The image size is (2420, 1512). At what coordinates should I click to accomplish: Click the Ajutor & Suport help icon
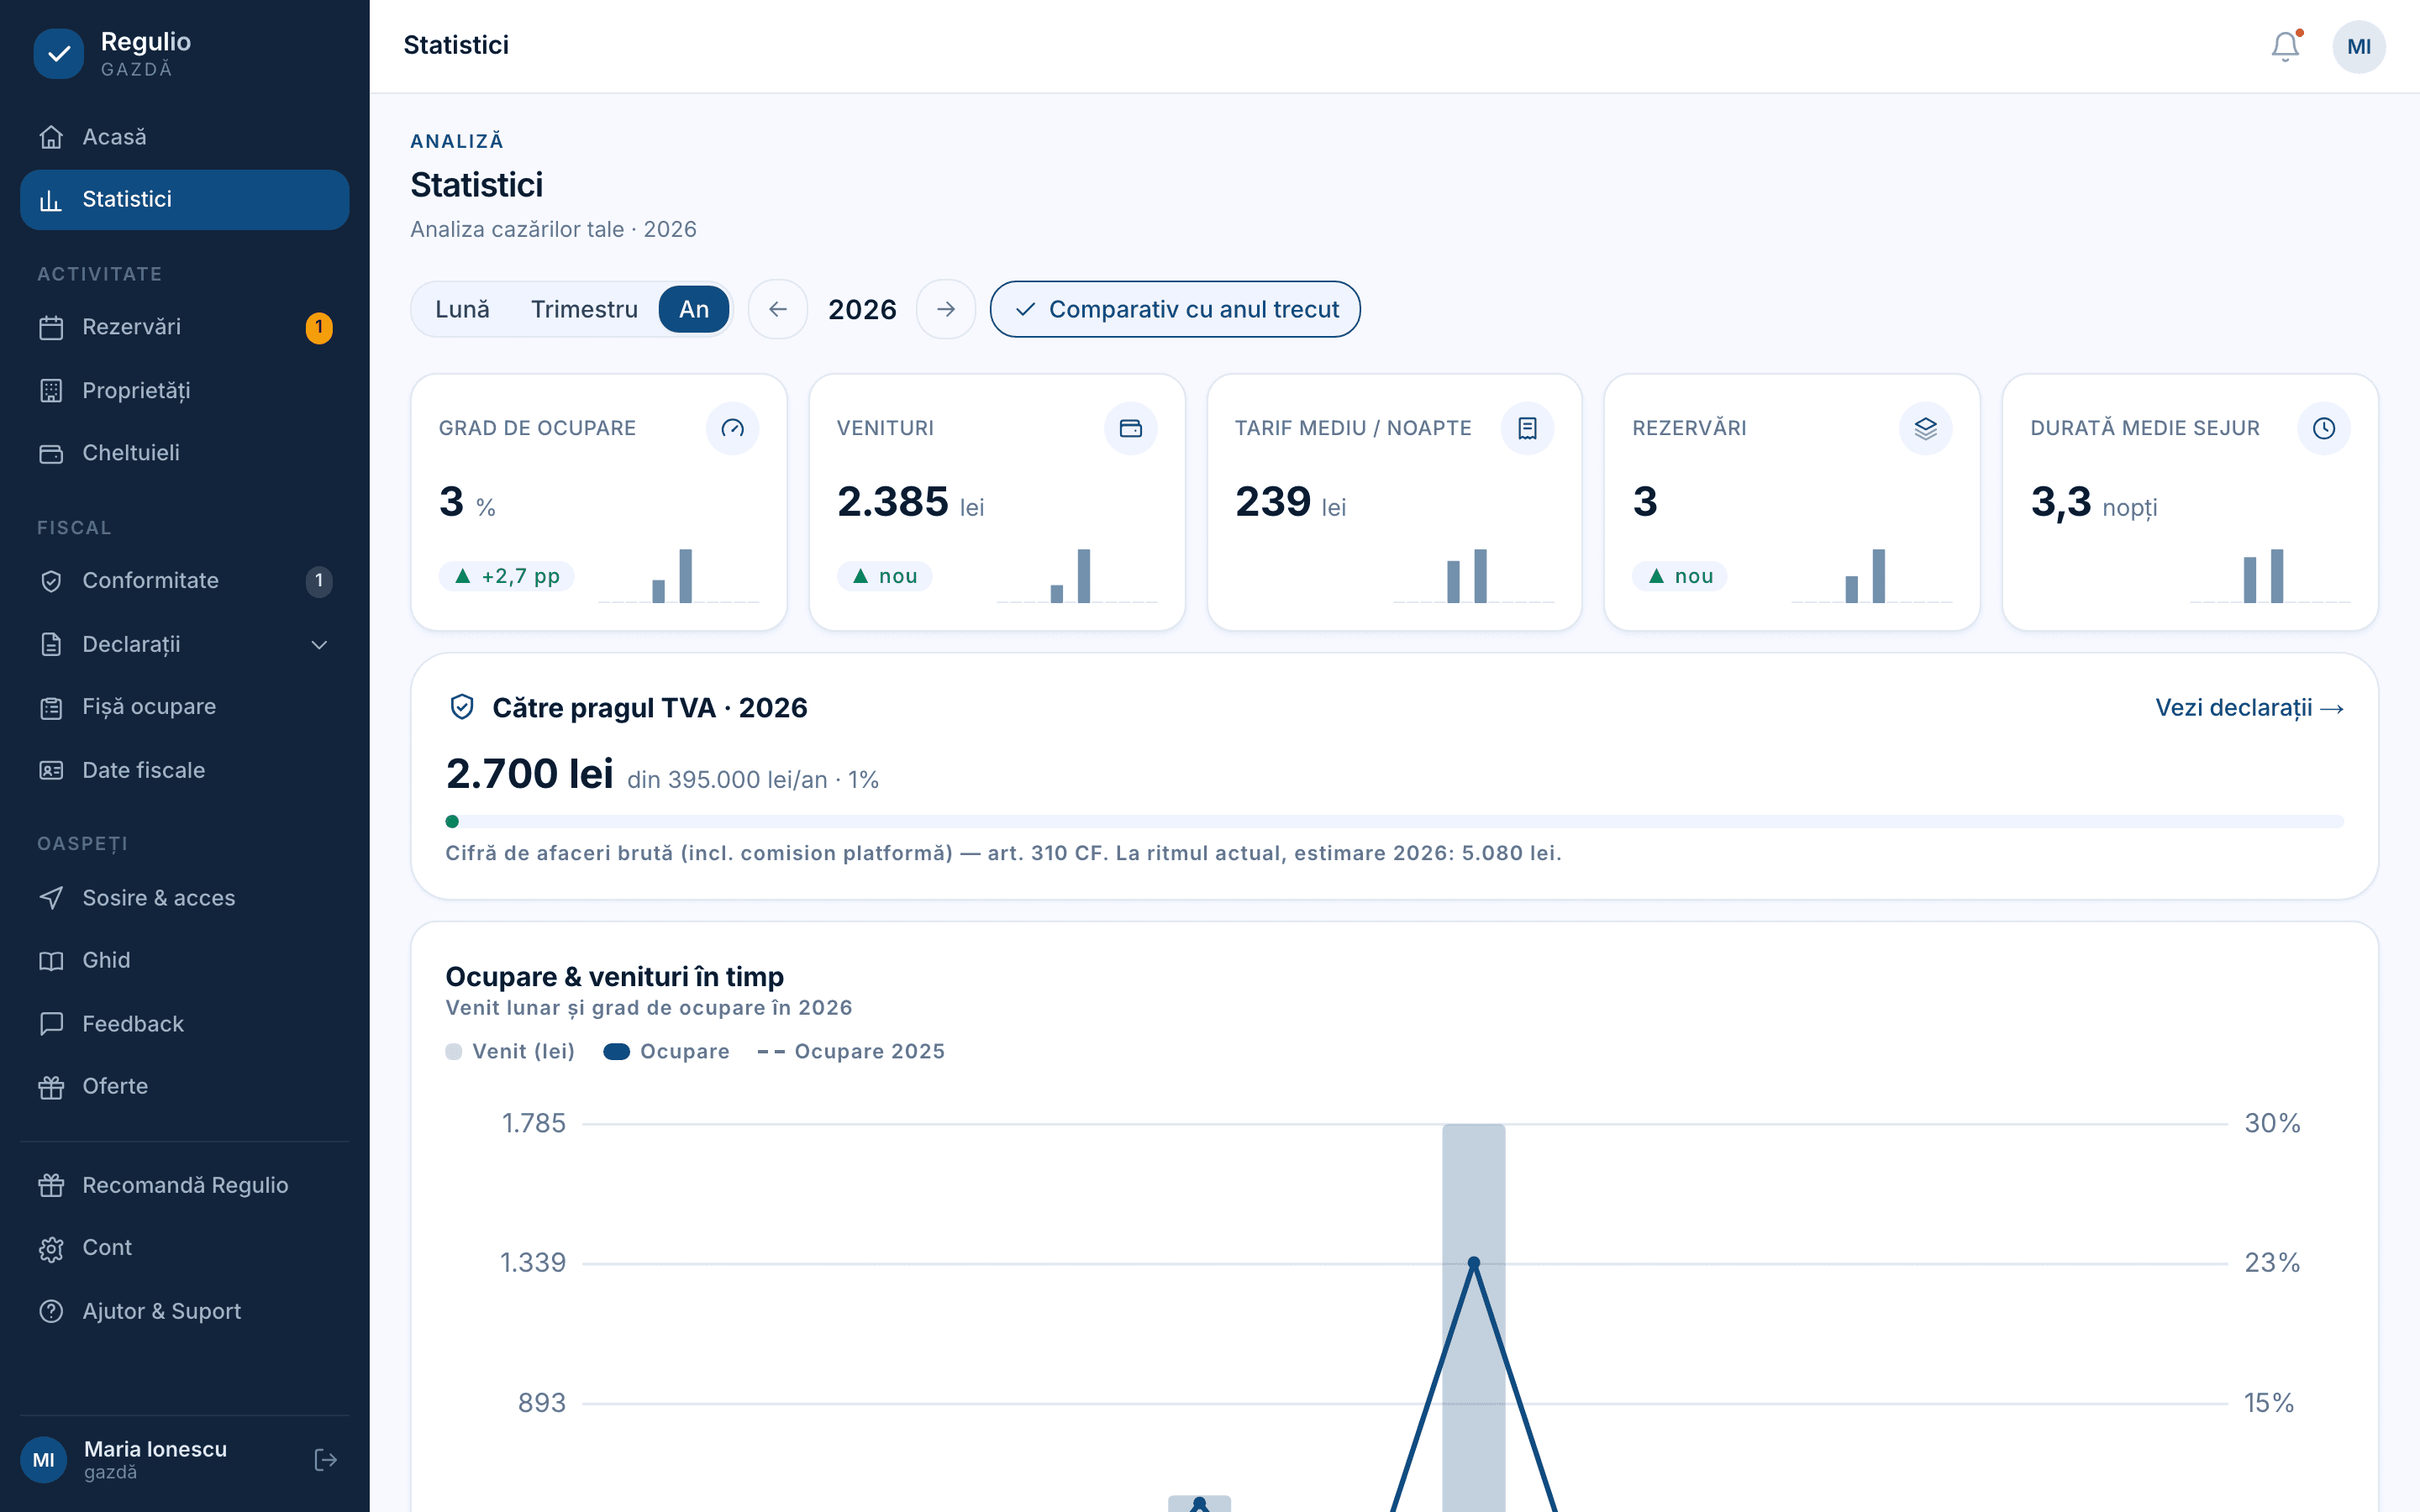(x=51, y=1311)
